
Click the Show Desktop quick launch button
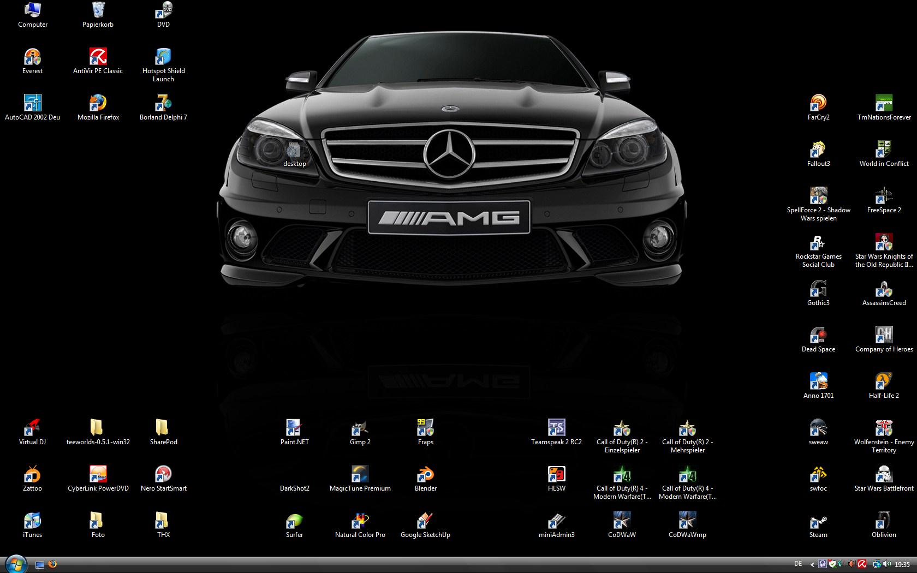pos(40,564)
